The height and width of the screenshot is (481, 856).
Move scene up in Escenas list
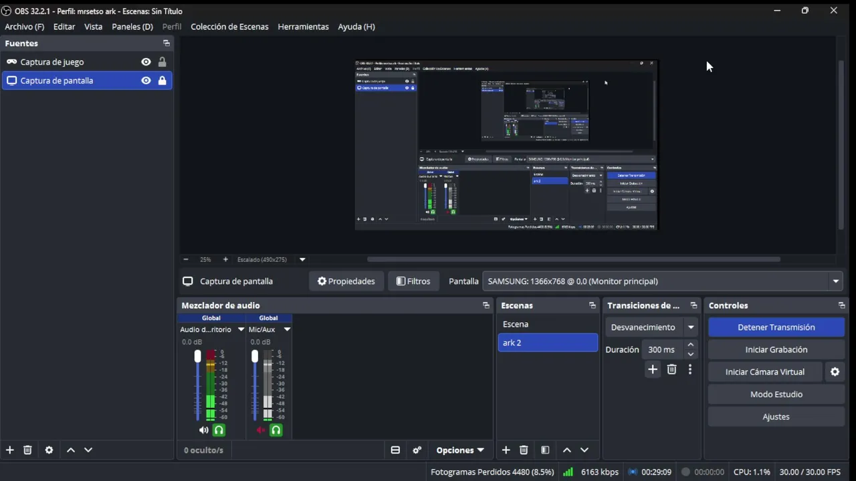[567, 450]
